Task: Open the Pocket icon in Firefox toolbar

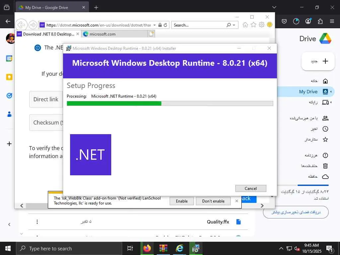Action: (x=284, y=21)
